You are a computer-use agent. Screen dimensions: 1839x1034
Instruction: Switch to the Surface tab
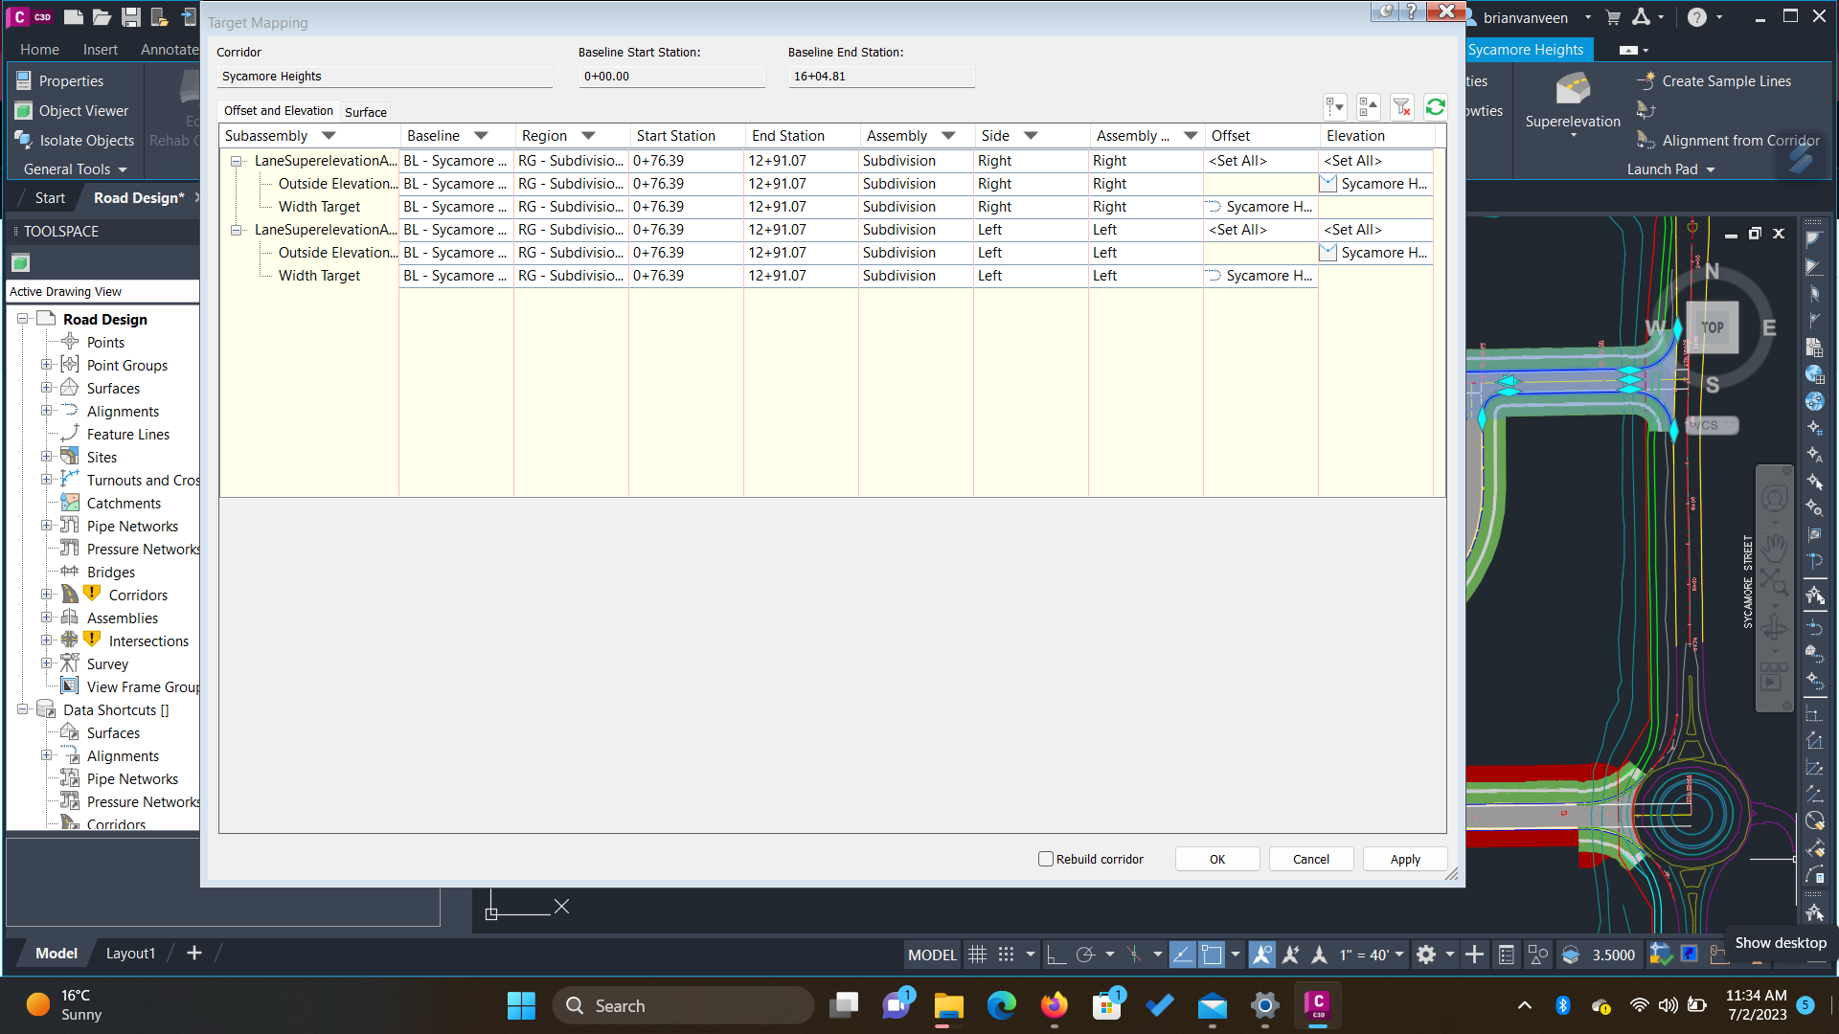(x=366, y=112)
